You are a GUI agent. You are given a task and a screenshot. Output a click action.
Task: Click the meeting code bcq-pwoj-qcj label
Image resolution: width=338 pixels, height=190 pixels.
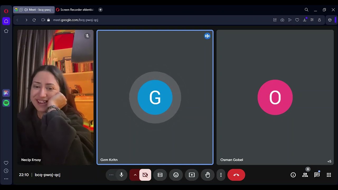click(48, 175)
